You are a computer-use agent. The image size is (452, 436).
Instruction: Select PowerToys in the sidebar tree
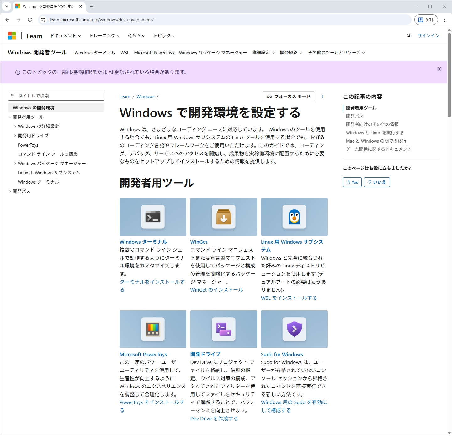pyautogui.click(x=28, y=145)
